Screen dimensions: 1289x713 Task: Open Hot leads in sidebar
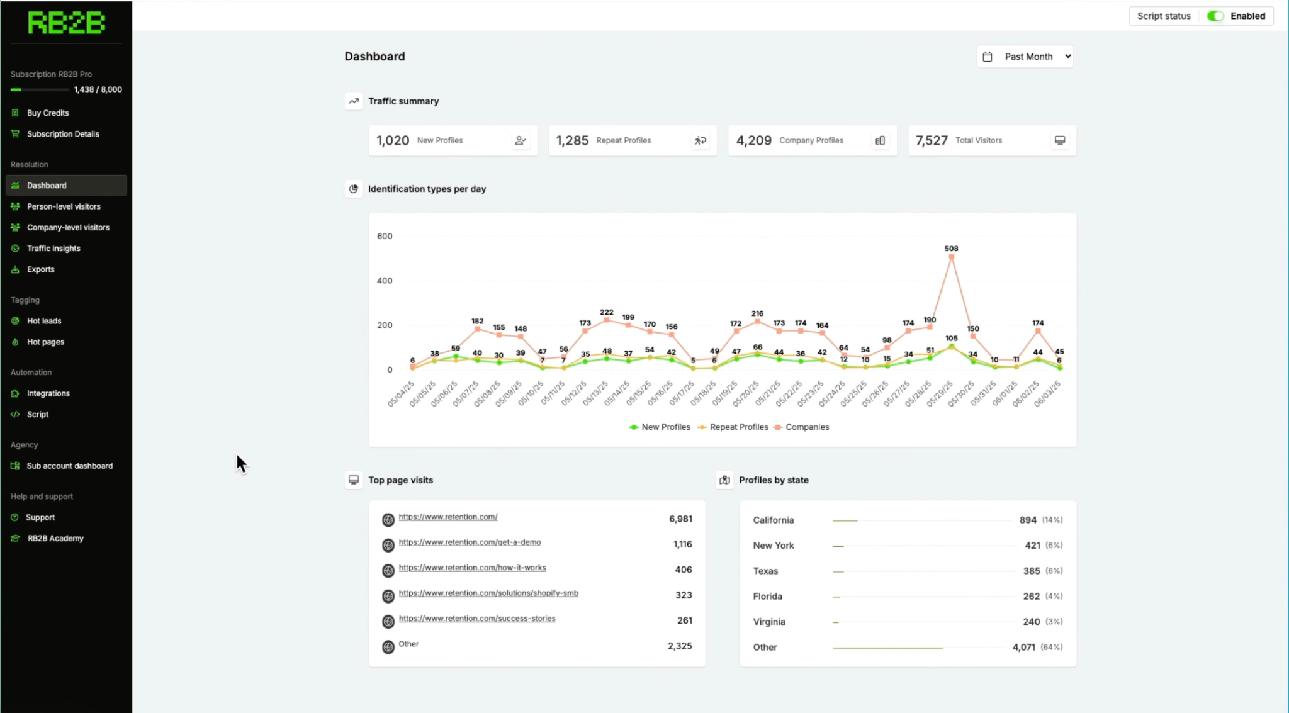66,321
